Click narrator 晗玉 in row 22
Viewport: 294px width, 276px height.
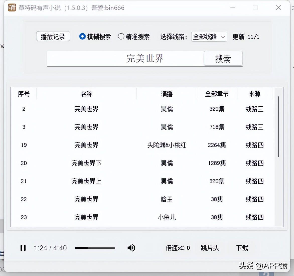pyautogui.click(x=167, y=199)
